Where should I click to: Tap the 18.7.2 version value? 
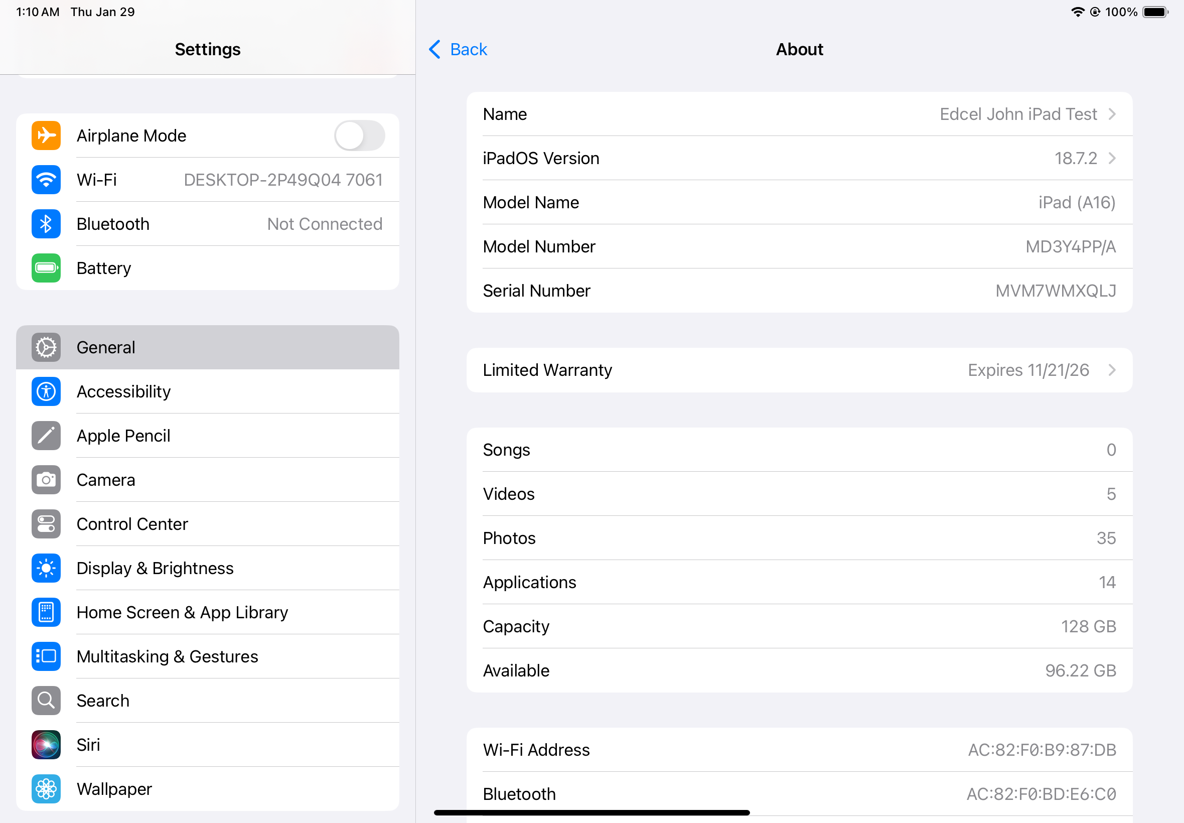(1075, 158)
